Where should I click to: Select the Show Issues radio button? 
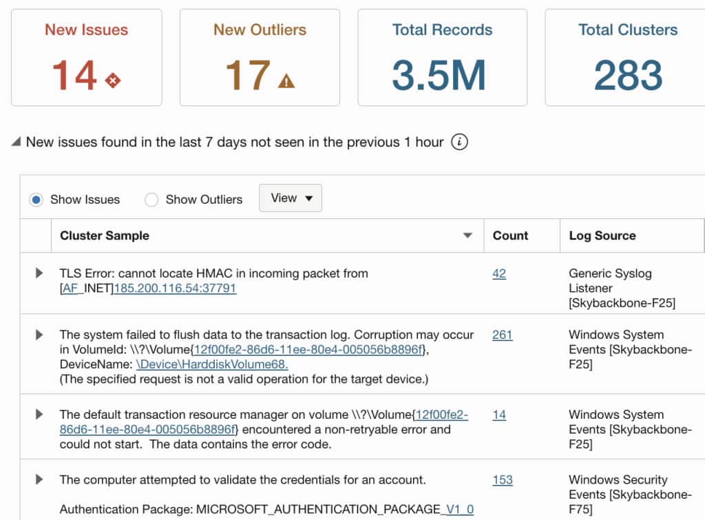pos(35,200)
